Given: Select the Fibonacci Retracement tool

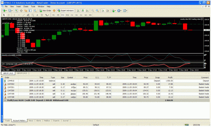Looking at the screenshot, I should pos(32,15).
